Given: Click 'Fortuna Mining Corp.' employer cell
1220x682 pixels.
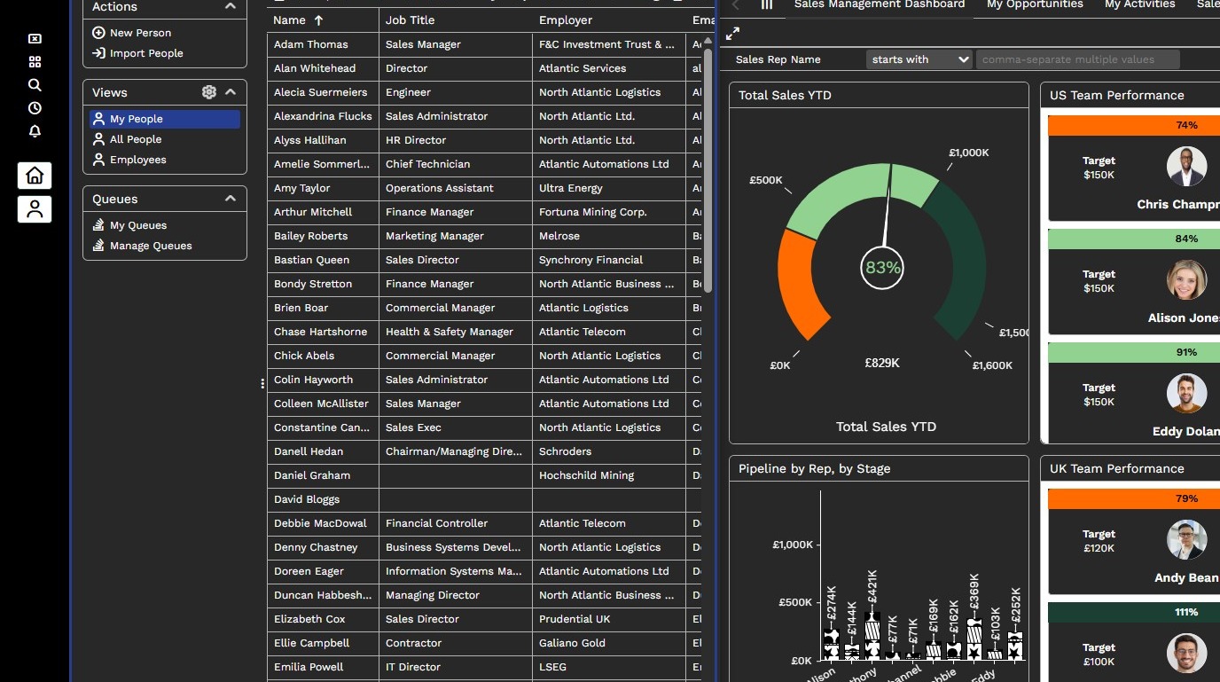Looking at the screenshot, I should pyautogui.click(x=609, y=212).
